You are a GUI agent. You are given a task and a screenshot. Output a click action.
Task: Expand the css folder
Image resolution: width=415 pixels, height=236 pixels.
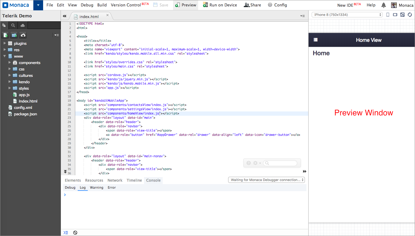(x=10, y=69)
